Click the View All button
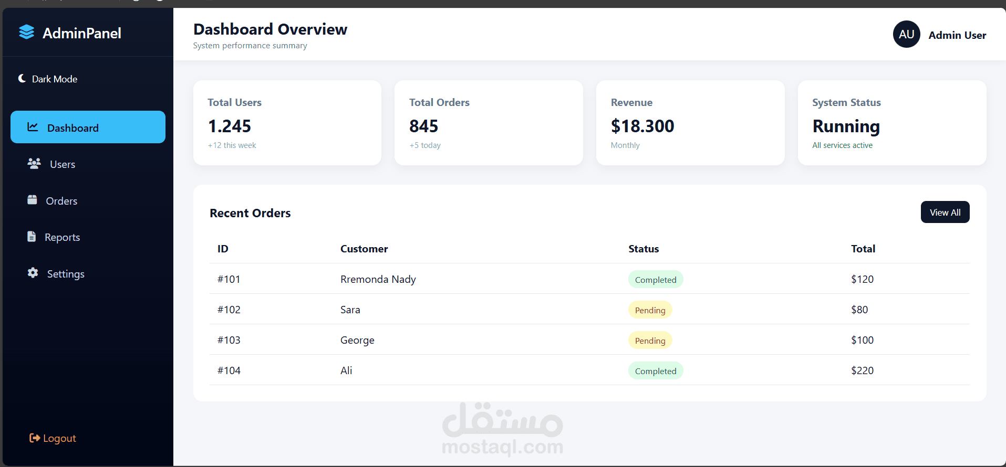 [x=945, y=212]
